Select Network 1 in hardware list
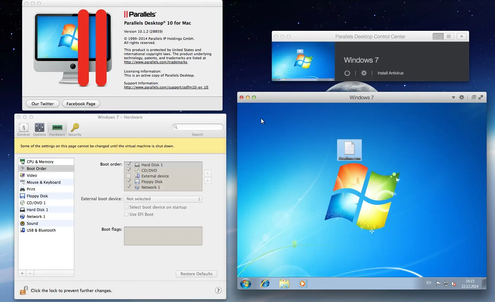Screen dimensions: 495x302 [46, 216]
